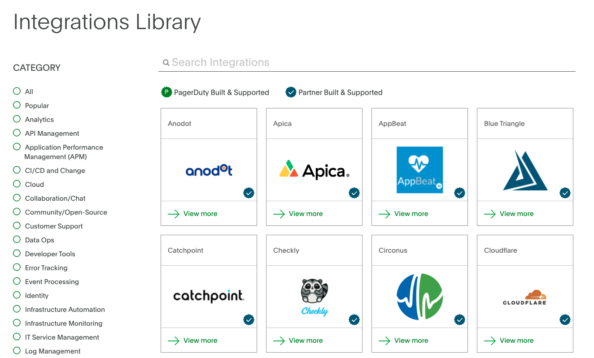Click the green PagerDuty Built badge icon
This screenshot has height=358, width=594.
(x=166, y=92)
